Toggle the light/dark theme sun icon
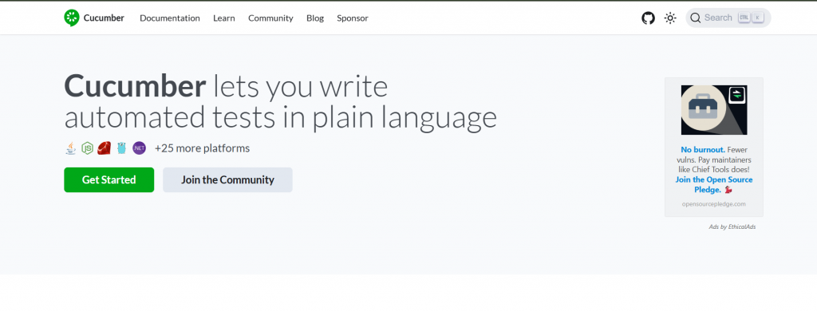Image resolution: width=817 pixels, height=311 pixels. click(670, 18)
